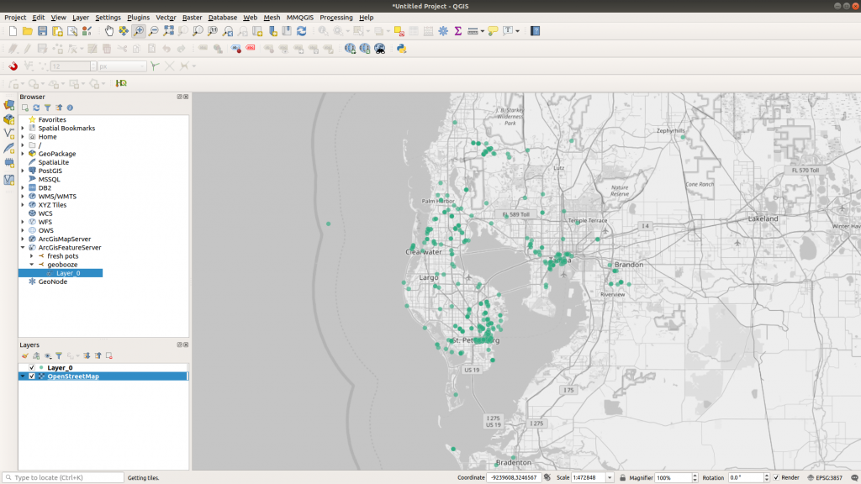This screenshot has height=484, width=861.
Task: Filter the legend in Layers panel
Action: tap(59, 356)
